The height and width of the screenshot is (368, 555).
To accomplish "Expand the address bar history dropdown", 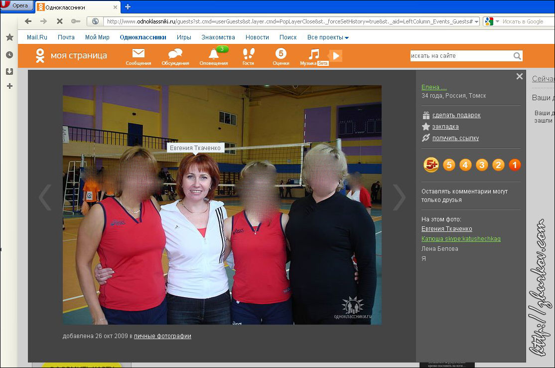I will point(476,22).
